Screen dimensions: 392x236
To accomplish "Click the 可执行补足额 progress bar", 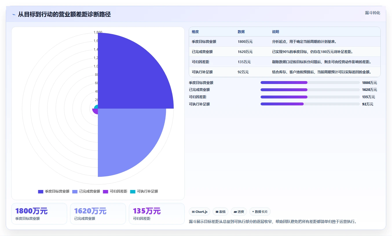I will (x=310, y=104).
